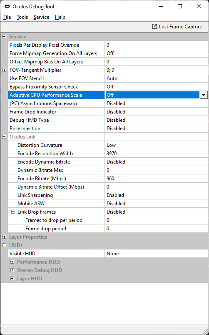Open the Tools menu
The height and width of the screenshot is (335, 209).
tap(22, 17)
